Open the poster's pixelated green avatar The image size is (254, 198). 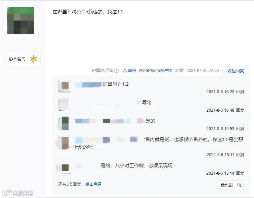21,21
